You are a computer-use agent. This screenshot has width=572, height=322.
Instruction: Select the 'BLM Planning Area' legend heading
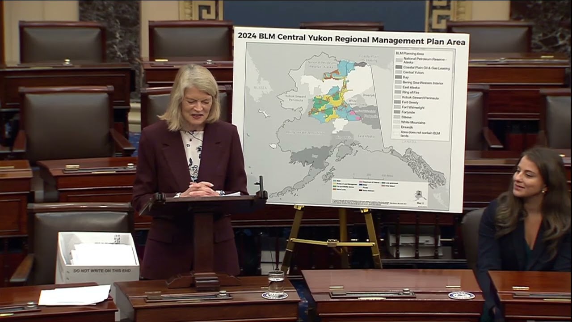(410, 54)
